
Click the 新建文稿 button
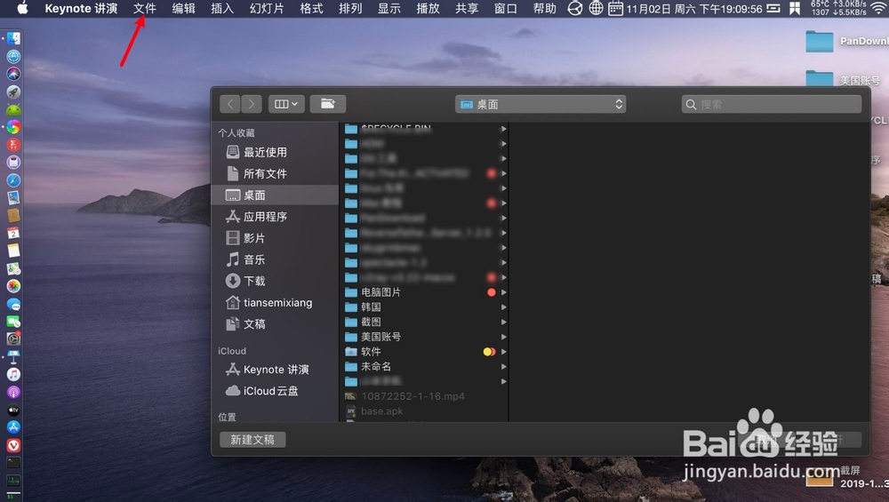point(252,439)
